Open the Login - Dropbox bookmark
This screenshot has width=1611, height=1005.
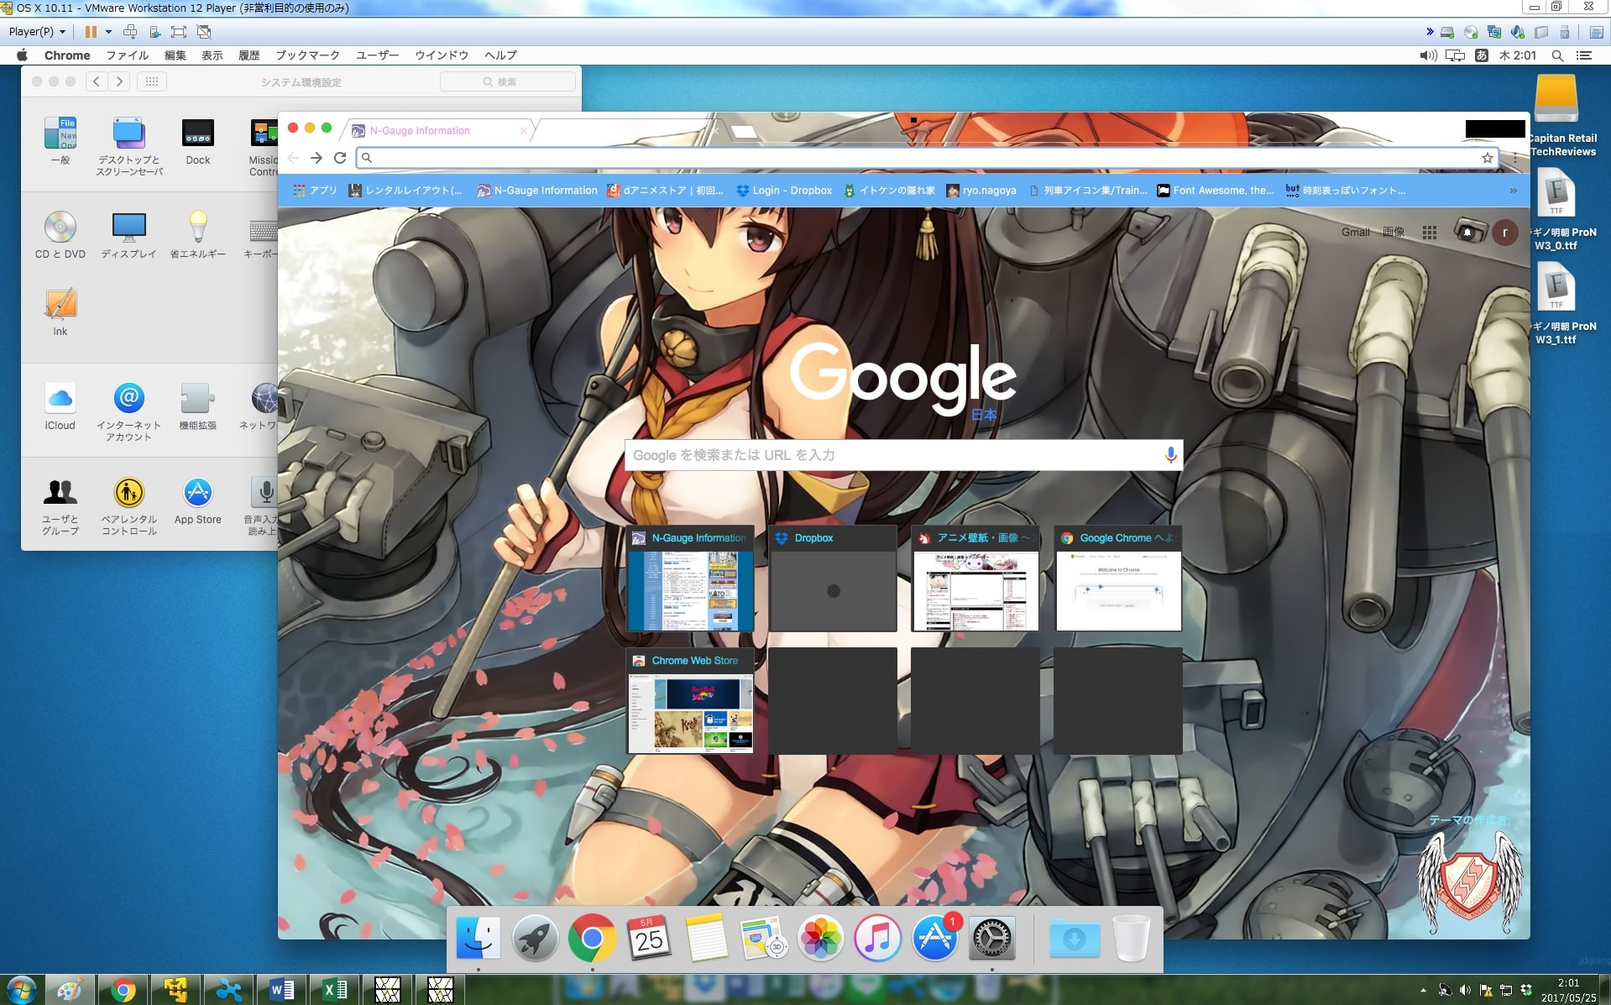[784, 191]
